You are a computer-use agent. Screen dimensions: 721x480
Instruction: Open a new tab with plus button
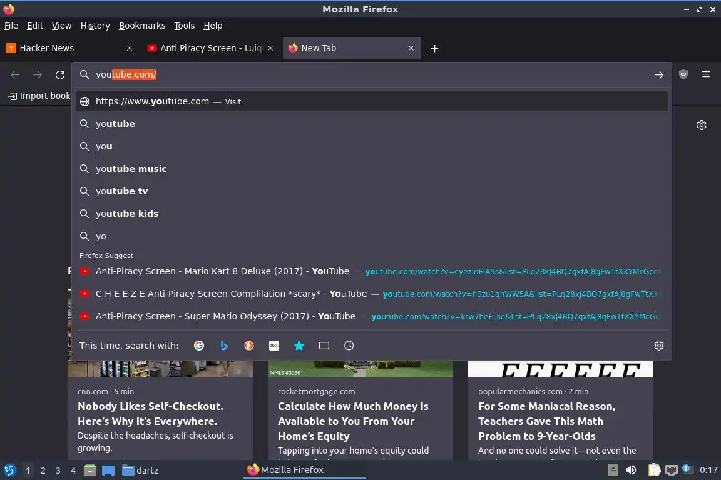click(434, 48)
